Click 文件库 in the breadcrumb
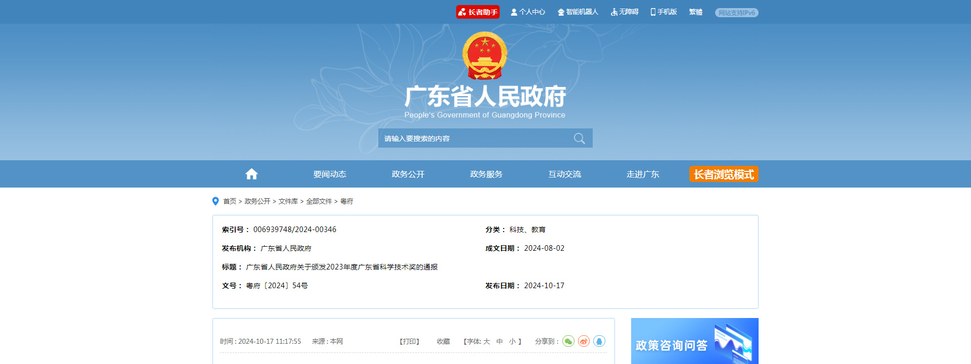 pyautogui.click(x=288, y=201)
